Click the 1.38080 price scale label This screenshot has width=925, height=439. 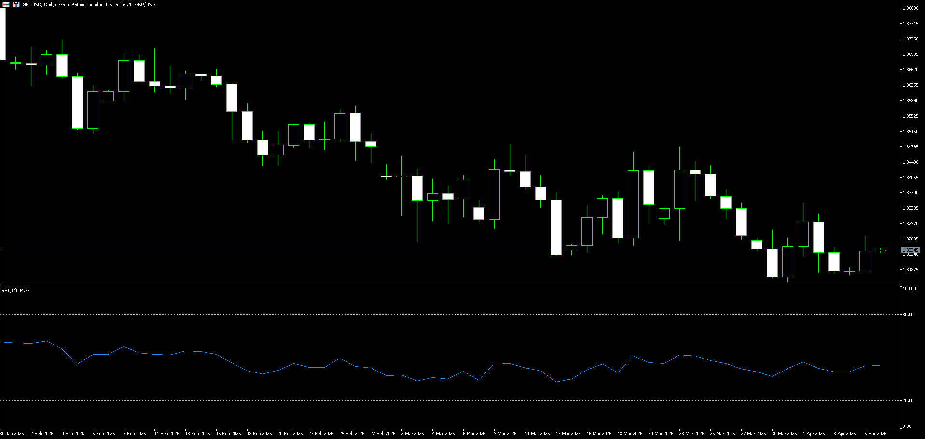pos(910,8)
